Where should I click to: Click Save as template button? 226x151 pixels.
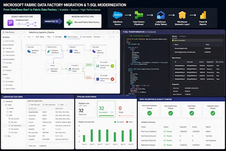click(86, 37)
